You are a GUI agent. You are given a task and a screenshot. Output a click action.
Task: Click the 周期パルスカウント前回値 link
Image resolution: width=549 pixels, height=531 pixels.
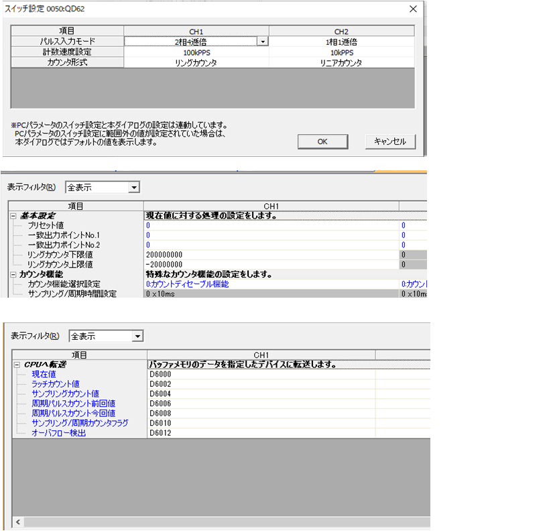coord(74,404)
